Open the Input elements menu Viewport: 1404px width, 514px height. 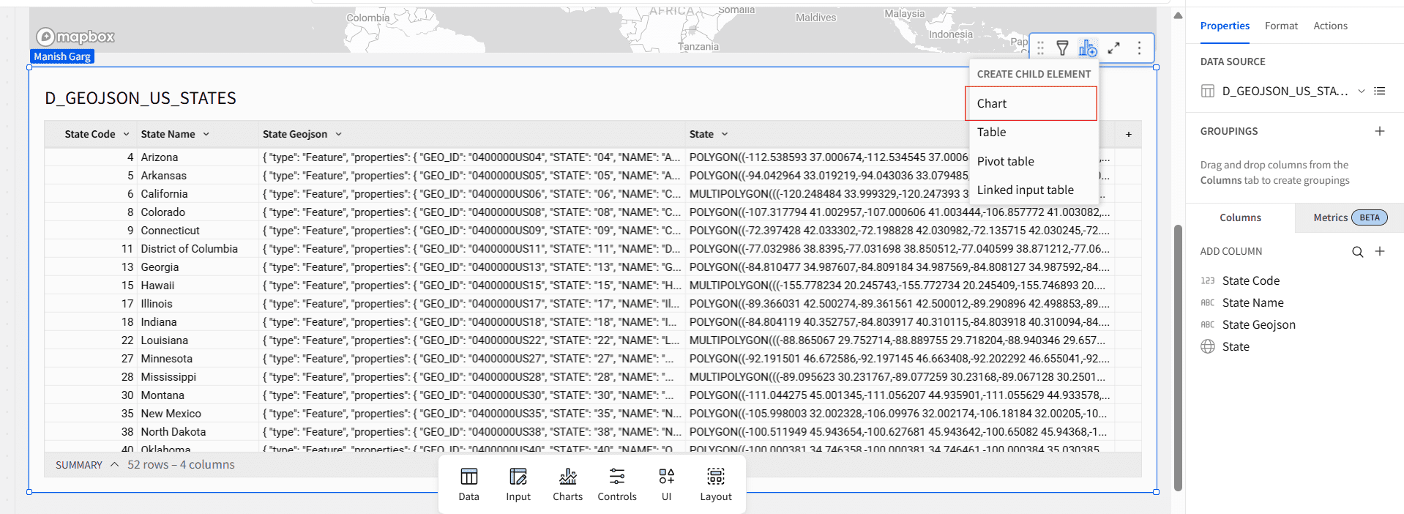point(518,485)
